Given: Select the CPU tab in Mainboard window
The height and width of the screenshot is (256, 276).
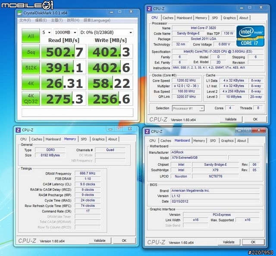Looking at the screenshot, I should [x=152, y=141].
